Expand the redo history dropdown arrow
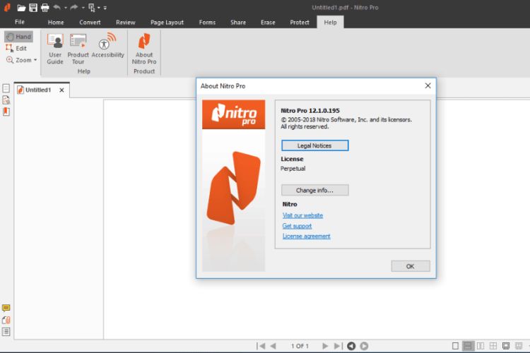This screenshot has height=353, width=530. (83, 8)
